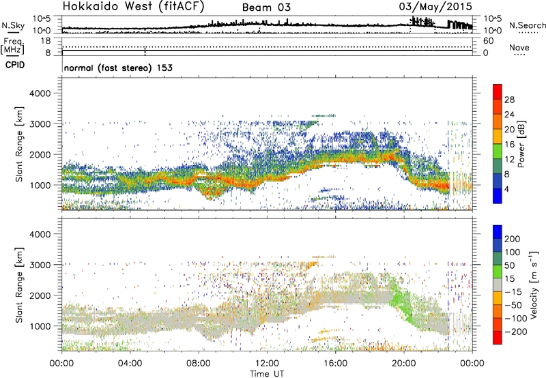
Task: Click the '08:00' time axis tick
Action: click(199, 364)
